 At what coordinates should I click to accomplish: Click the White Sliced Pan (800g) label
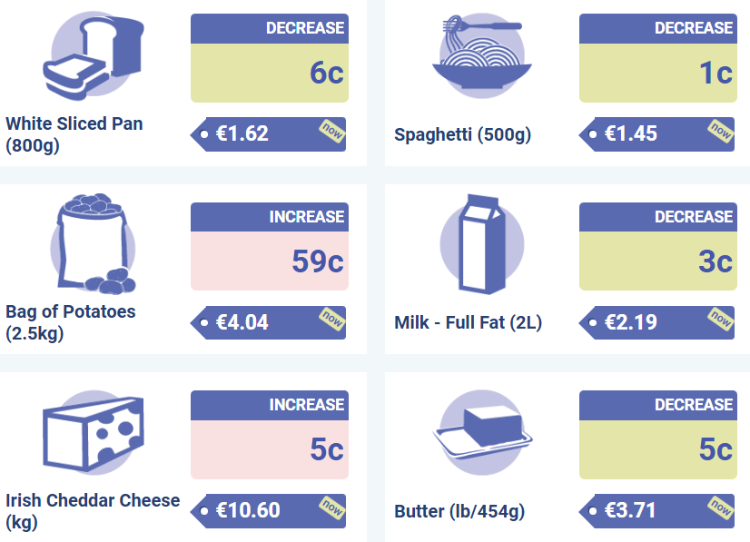[x=74, y=134]
